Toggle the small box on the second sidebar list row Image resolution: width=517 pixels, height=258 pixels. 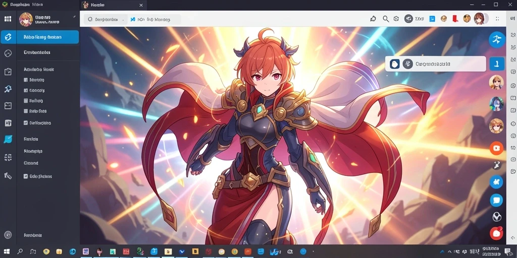pos(26,90)
